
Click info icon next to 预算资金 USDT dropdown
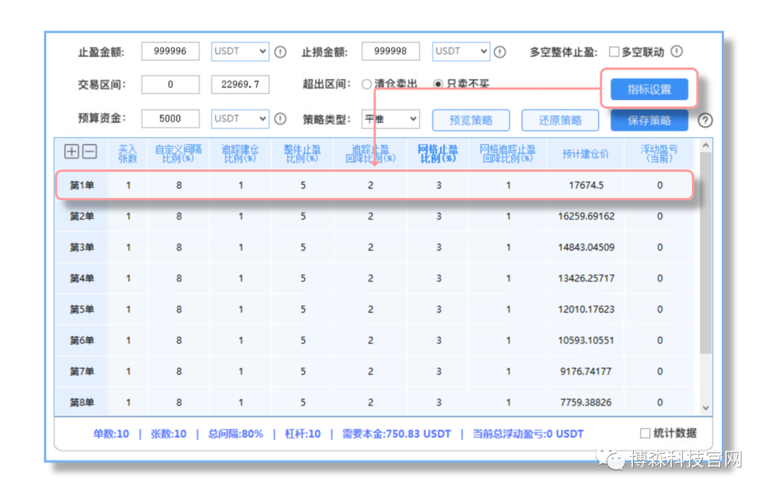pos(280,119)
